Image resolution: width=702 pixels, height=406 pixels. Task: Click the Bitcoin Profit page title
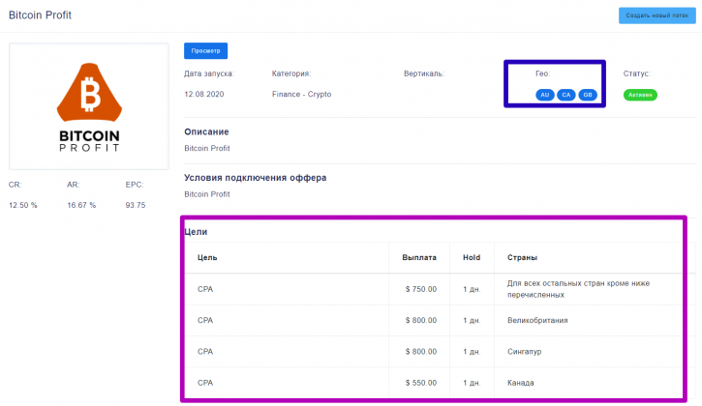click(40, 15)
